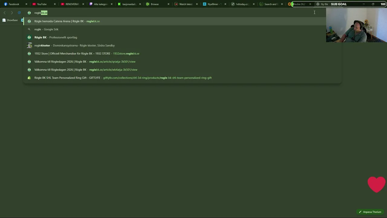Click the magnifier icon beside 'rogle - Google Sök'
The height and width of the screenshot is (218, 387).
click(x=29, y=29)
